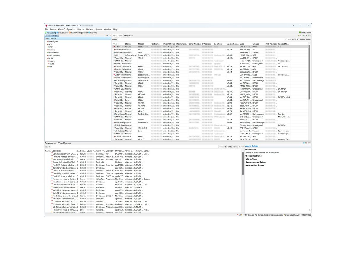Select the Virtual Sensors tab
This screenshot has height=267, width=356.
(x=64, y=143)
